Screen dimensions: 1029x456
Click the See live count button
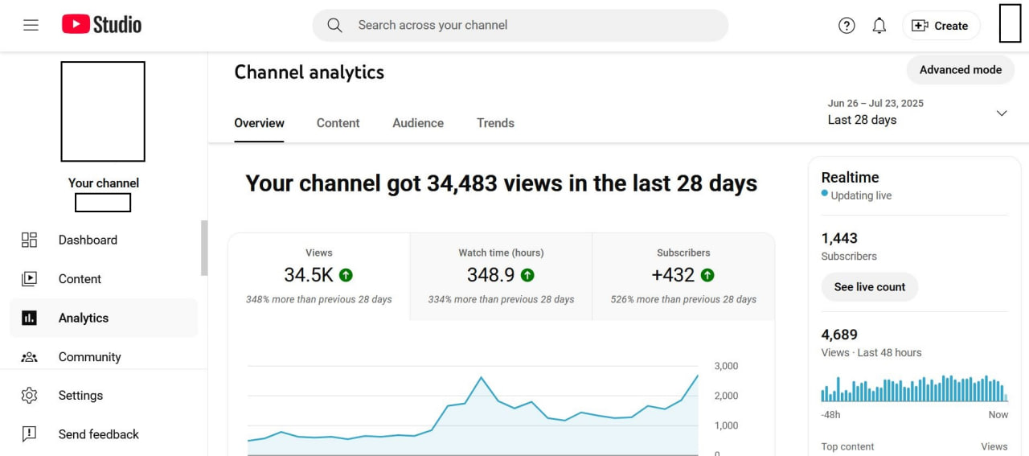pyautogui.click(x=869, y=287)
